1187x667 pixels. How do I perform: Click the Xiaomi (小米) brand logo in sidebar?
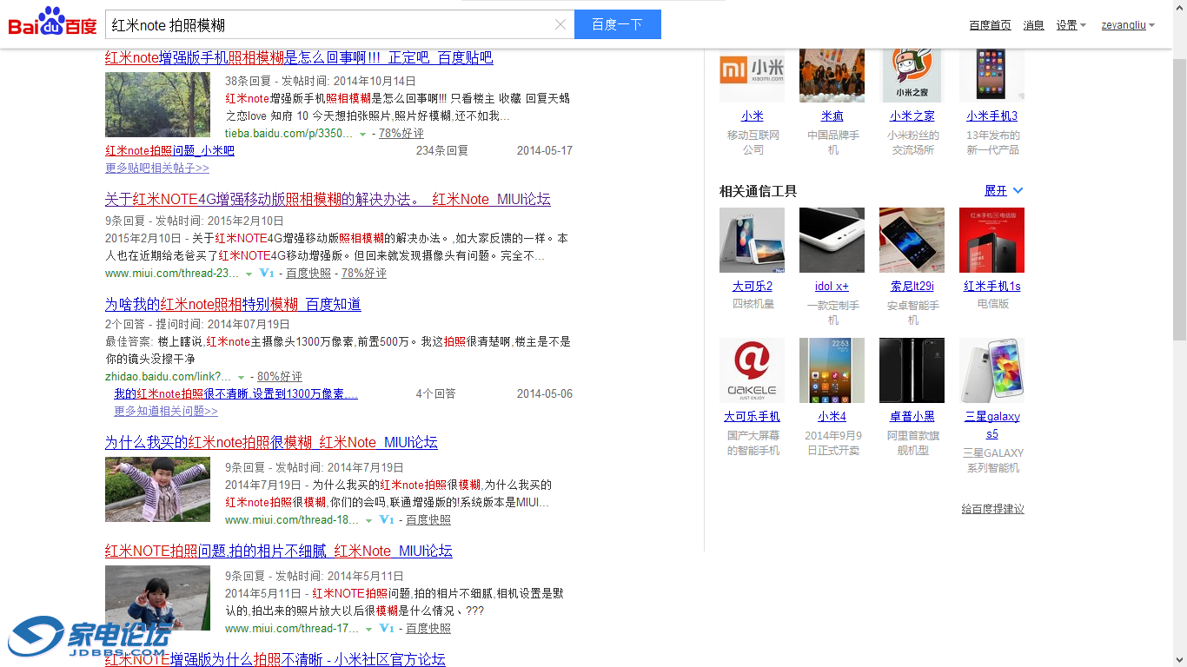(x=753, y=75)
